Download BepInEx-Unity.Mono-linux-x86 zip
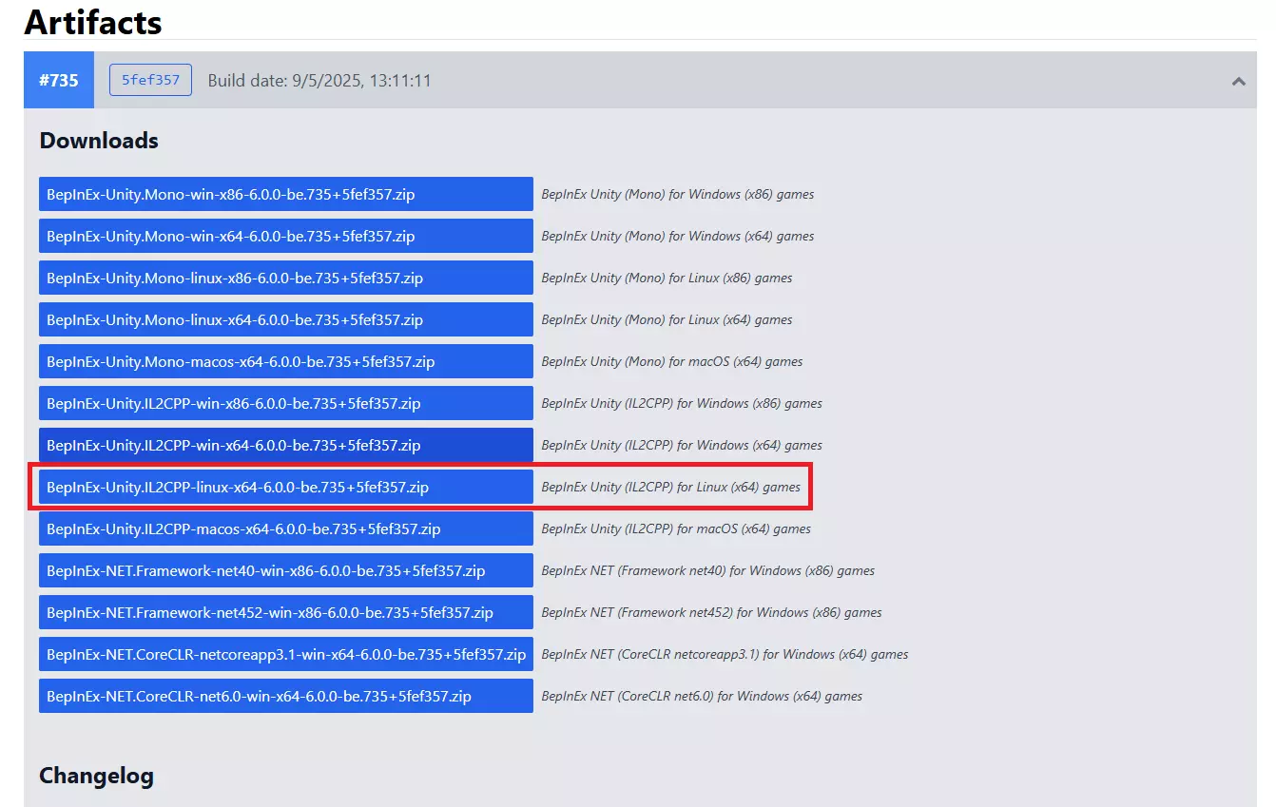Image resolution: width=1276 pixels, height=807 pixels. [x=286, y=278]
